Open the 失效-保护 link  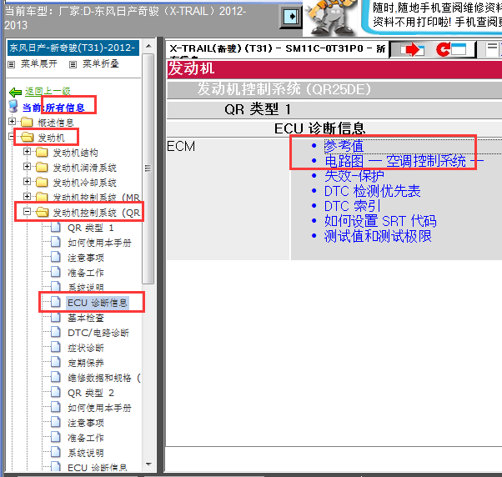[x=354, y=176]
